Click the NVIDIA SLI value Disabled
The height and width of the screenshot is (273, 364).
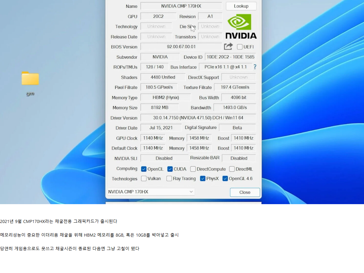click(x=164, y=158)
